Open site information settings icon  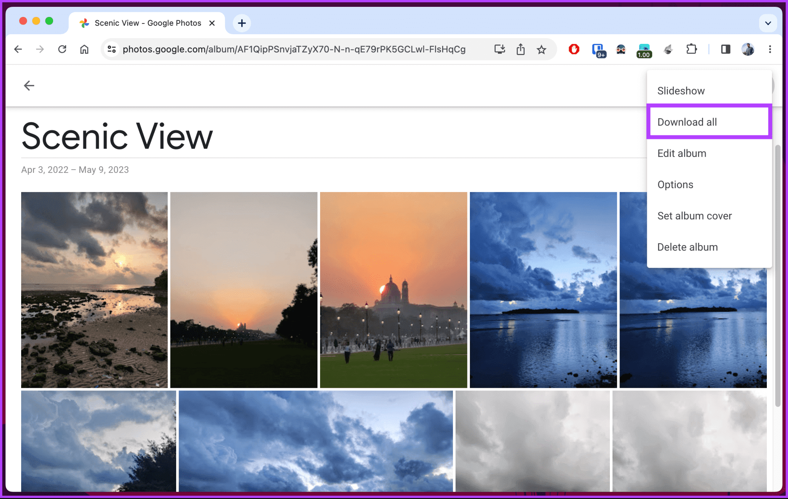tap(112, 49)
